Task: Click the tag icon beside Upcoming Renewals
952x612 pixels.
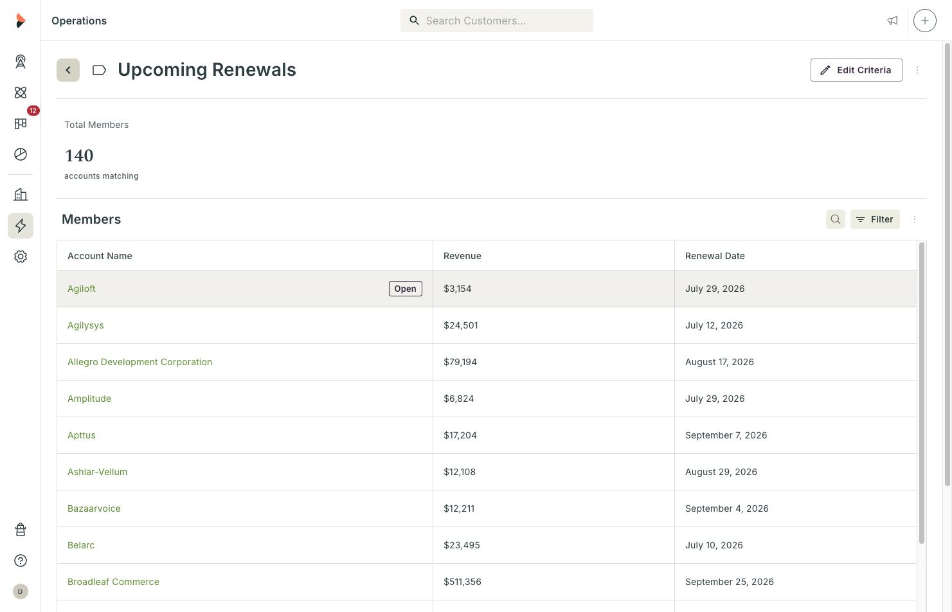Action: point(99,70)
